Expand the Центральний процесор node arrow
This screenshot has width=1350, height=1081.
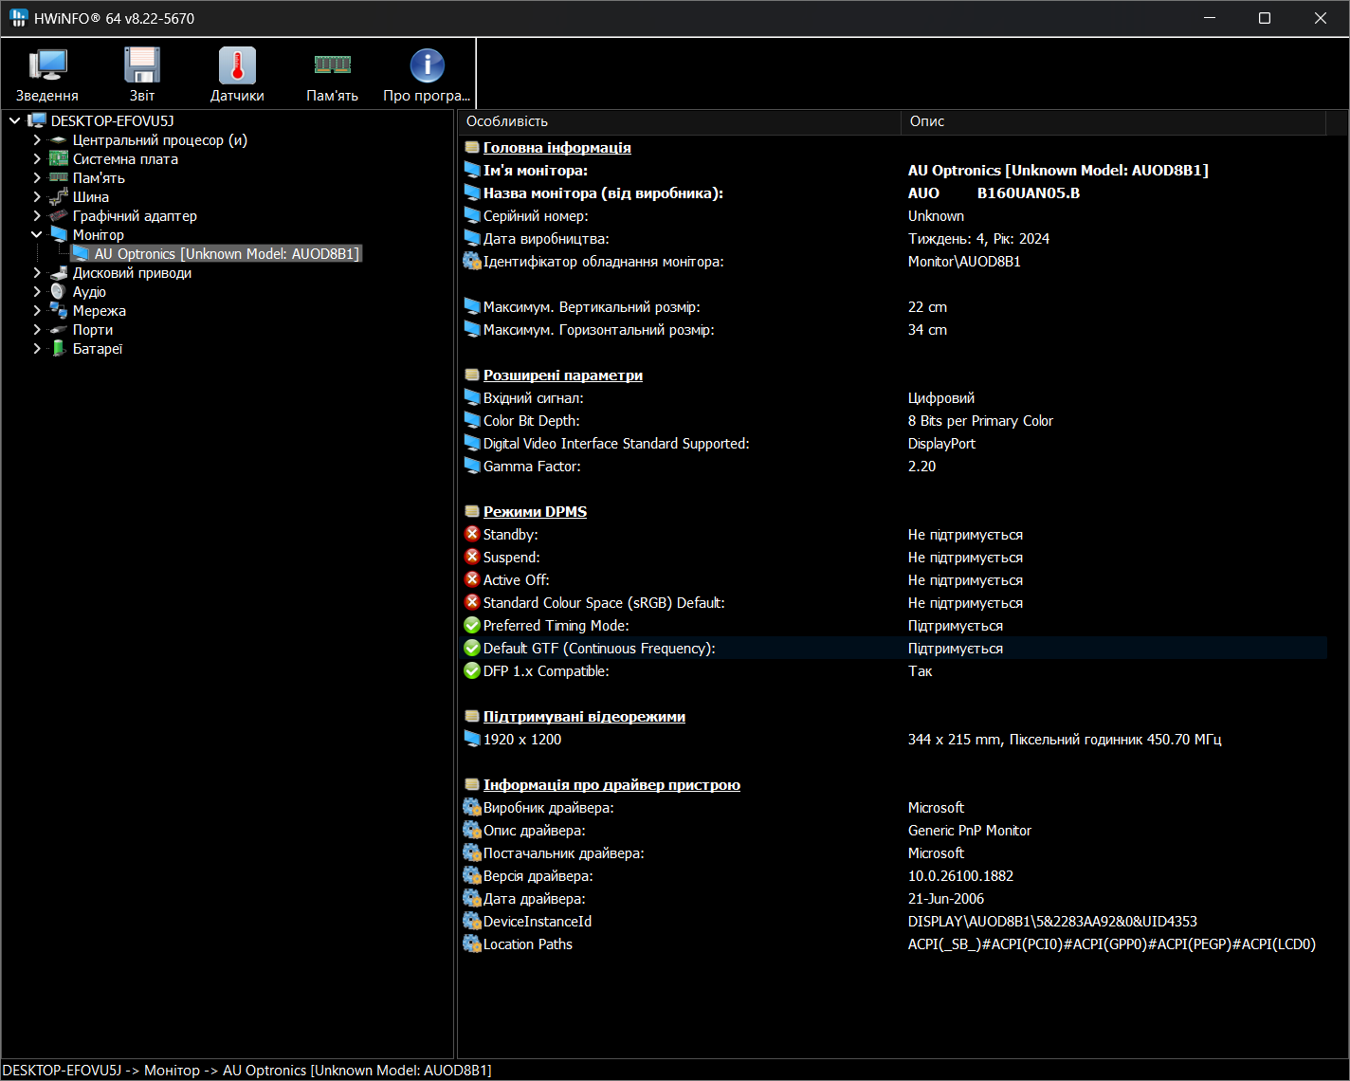[37, 140]
